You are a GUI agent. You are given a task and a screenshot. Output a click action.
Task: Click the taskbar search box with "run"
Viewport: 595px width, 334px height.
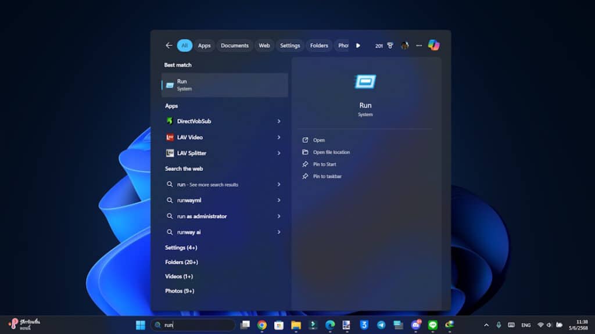coord(195,325)
